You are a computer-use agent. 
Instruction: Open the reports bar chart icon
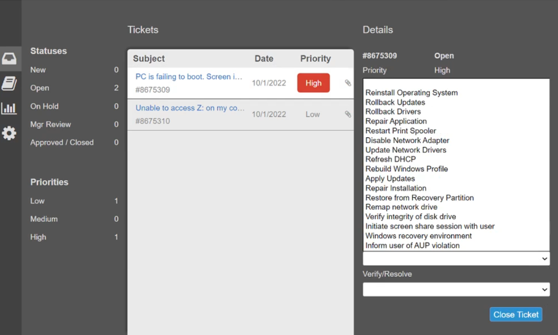(9, 108)
